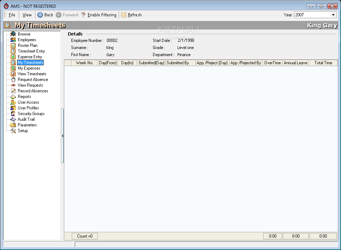
Task: Open View Requests tree item
Action: click(31, 85)
